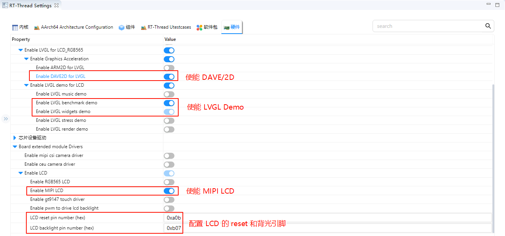This screenshot has width=505, height=236.
Task: Click the search input field
Action: click(428, 26)
